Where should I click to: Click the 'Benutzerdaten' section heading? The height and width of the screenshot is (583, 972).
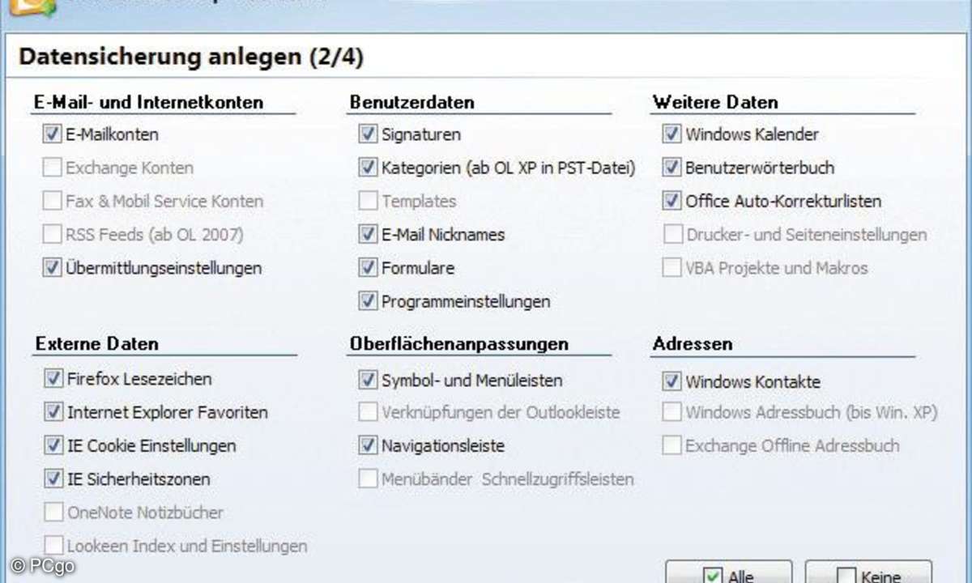coord(412,102)
